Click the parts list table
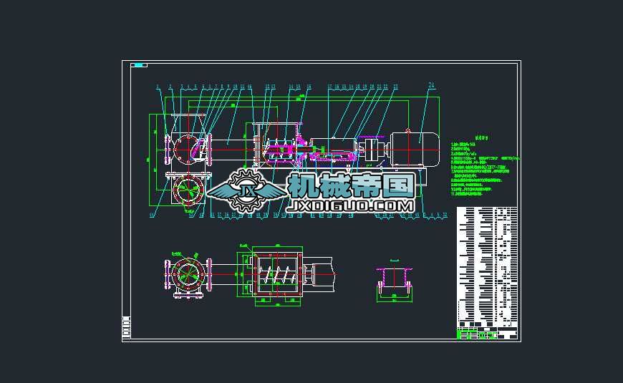Image resolution: width=623 pixels, height=383 pixels. [487, 267]
